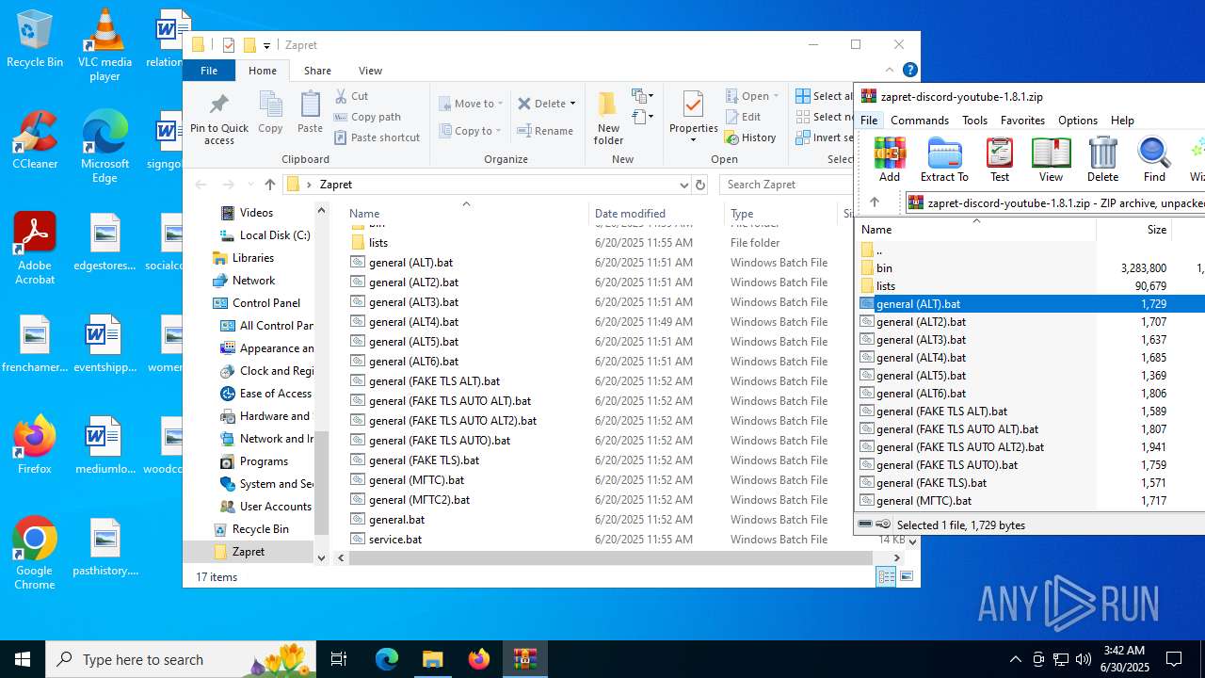This screenshot has height=678, width=1205.
Task: Click Paste shortcut option
Action: click(x=377, y=137)
